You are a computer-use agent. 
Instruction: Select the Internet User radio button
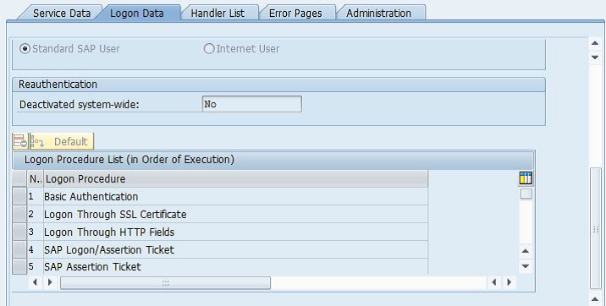pyautogui.click(x=209, y=49)
